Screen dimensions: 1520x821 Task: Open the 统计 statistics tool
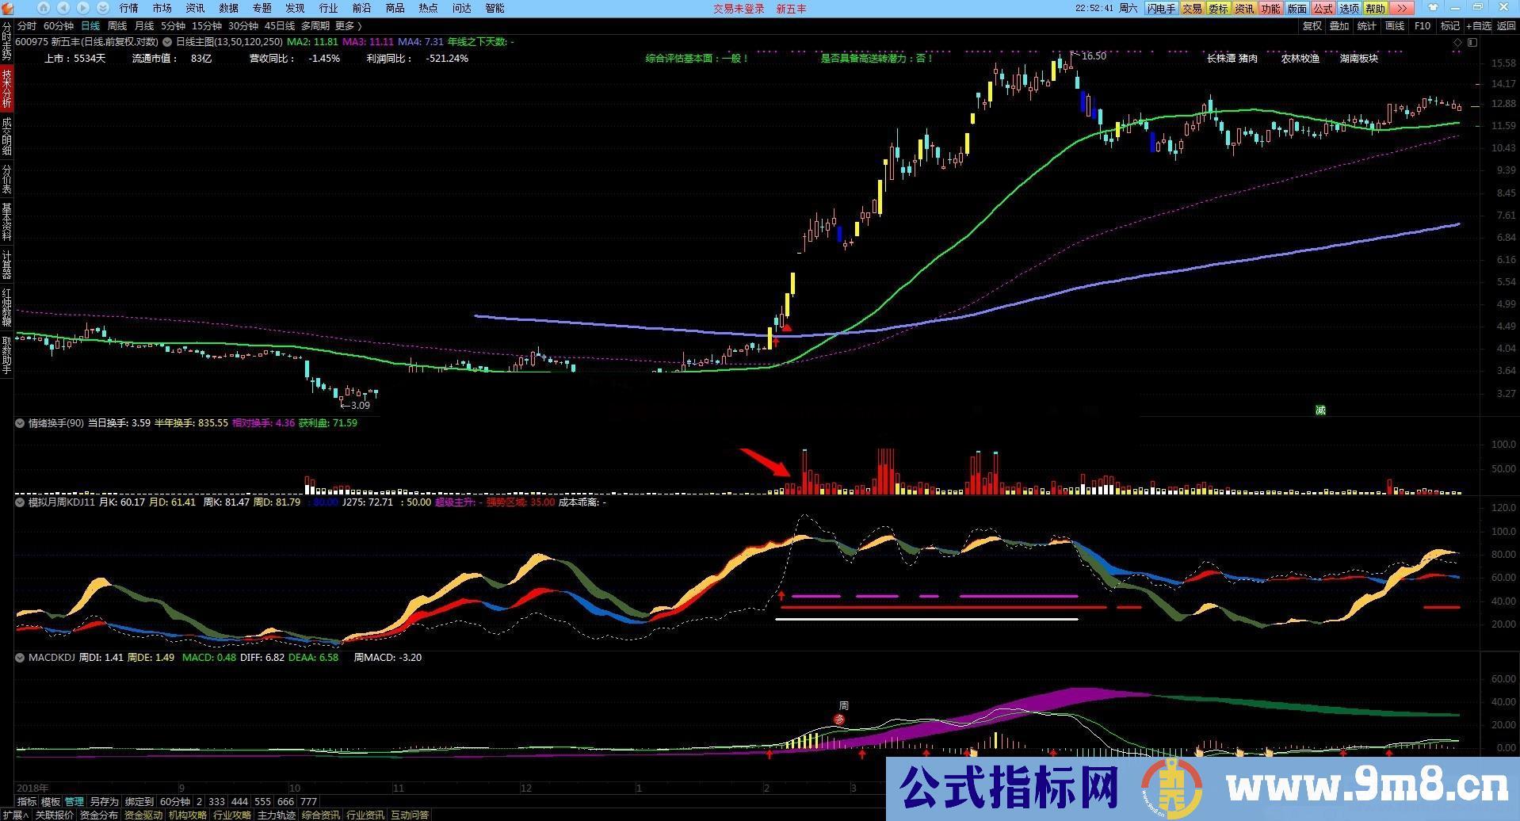click(1366, 25)
